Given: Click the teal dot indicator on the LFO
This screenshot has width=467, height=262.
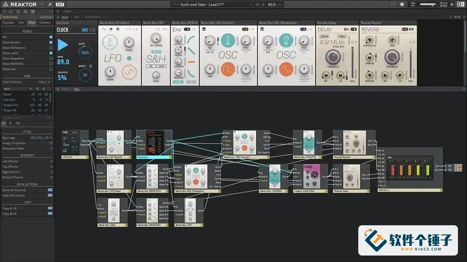Looking at the screenshot, I should click(x=129, y=58).
